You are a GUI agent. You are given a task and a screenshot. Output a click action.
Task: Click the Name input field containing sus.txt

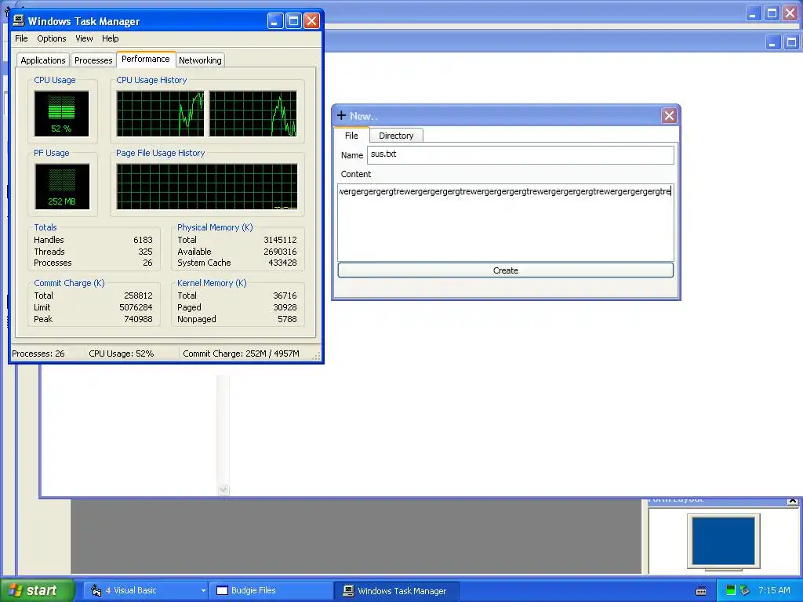(521, 154)
